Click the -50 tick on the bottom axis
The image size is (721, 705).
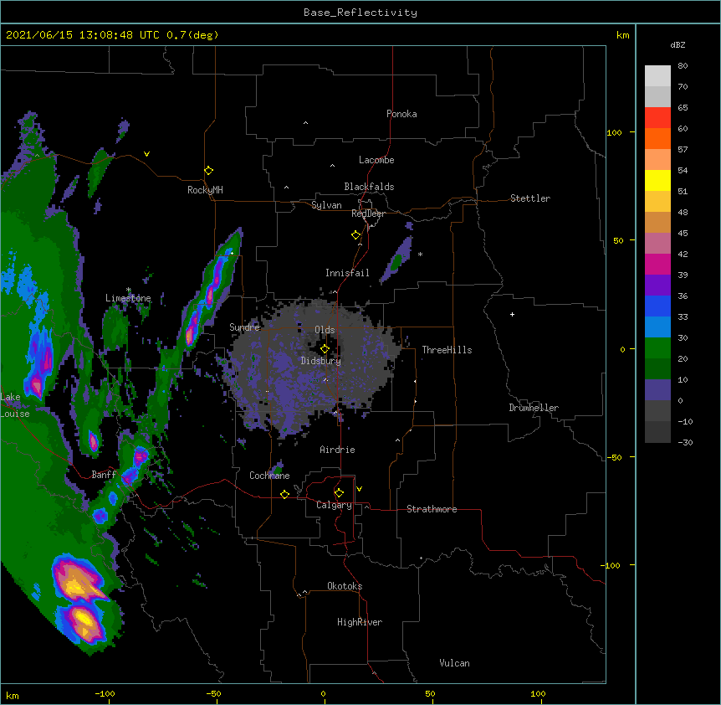click(213, 693)
